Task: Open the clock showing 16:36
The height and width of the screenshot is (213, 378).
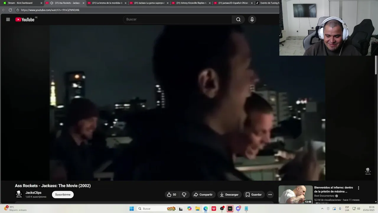Action: click(369, 209)
